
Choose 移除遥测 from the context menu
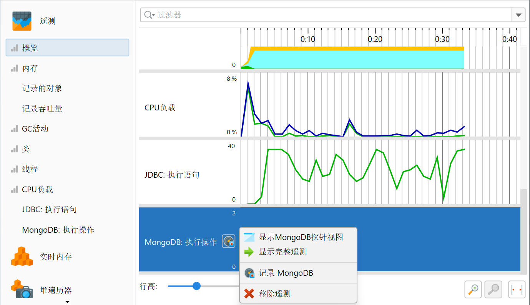click(298, 294)
